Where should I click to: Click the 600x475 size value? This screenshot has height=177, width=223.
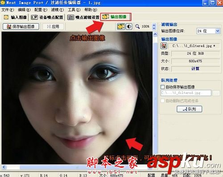pyautogui.click(x=195, y=61)
